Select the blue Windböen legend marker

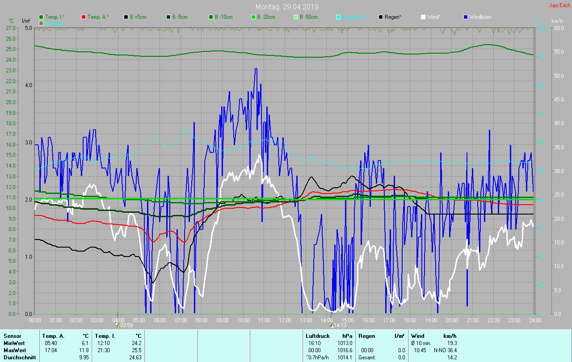pyautogui.click(x=466, y=17)
